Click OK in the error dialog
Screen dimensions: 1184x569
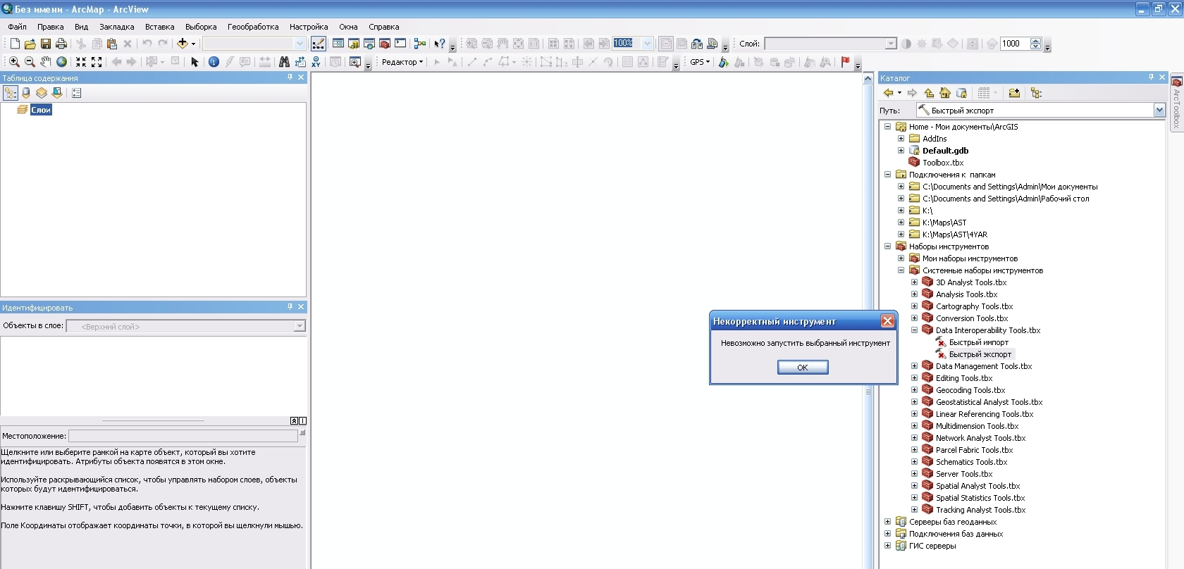(x=803, y=368)
